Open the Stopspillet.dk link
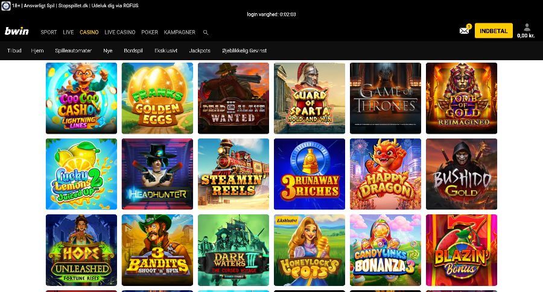 coord(73,5)
